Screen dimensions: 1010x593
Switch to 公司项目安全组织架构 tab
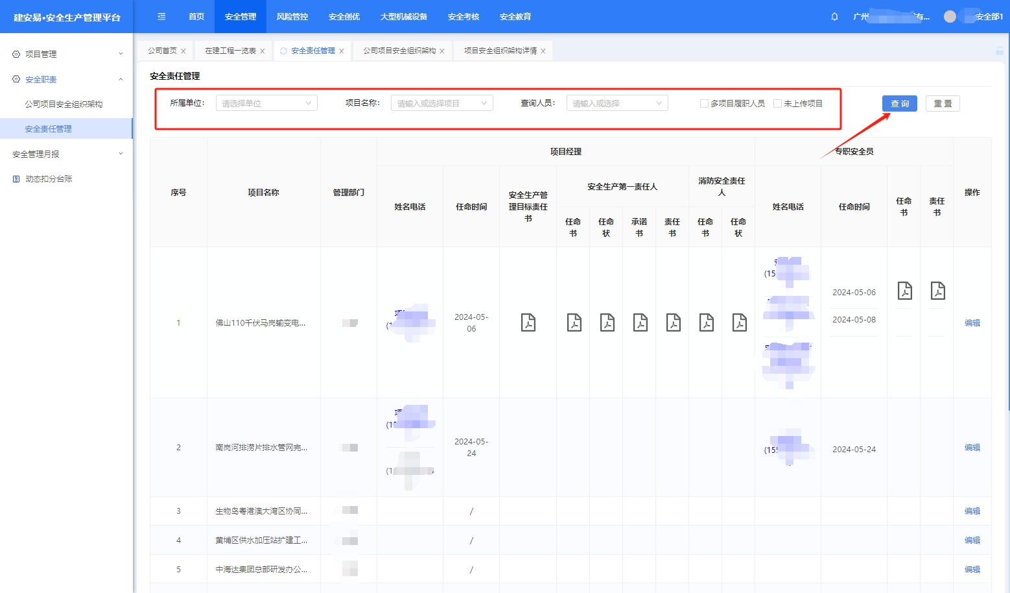399,51
